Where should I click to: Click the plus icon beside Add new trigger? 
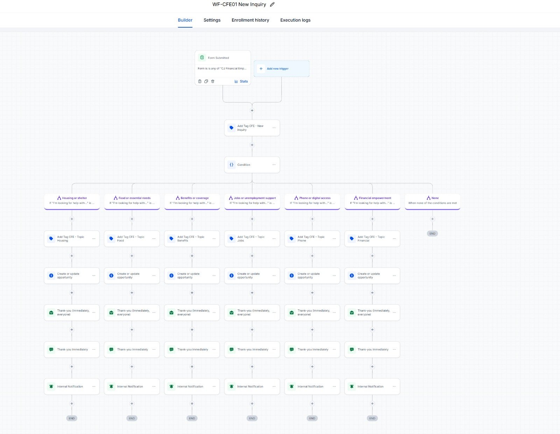click(261, 69)
